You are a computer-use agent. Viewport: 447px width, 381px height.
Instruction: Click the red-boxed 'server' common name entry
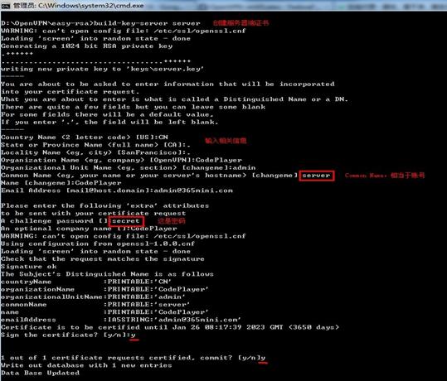(317, 176)
